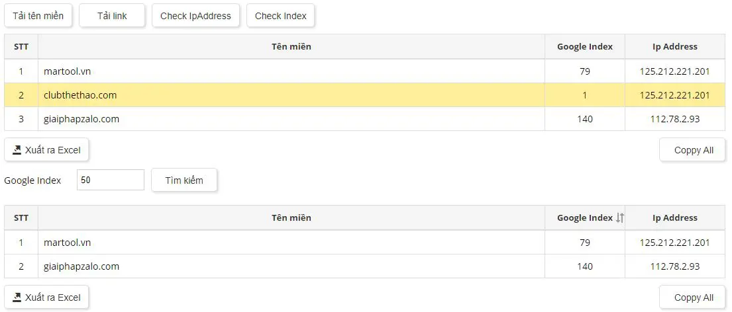Click the 112.78.2.93 IP cell in the bottom table
This screenshot has width=732, height=312.
pyautogui.click(x=675, y=266)
